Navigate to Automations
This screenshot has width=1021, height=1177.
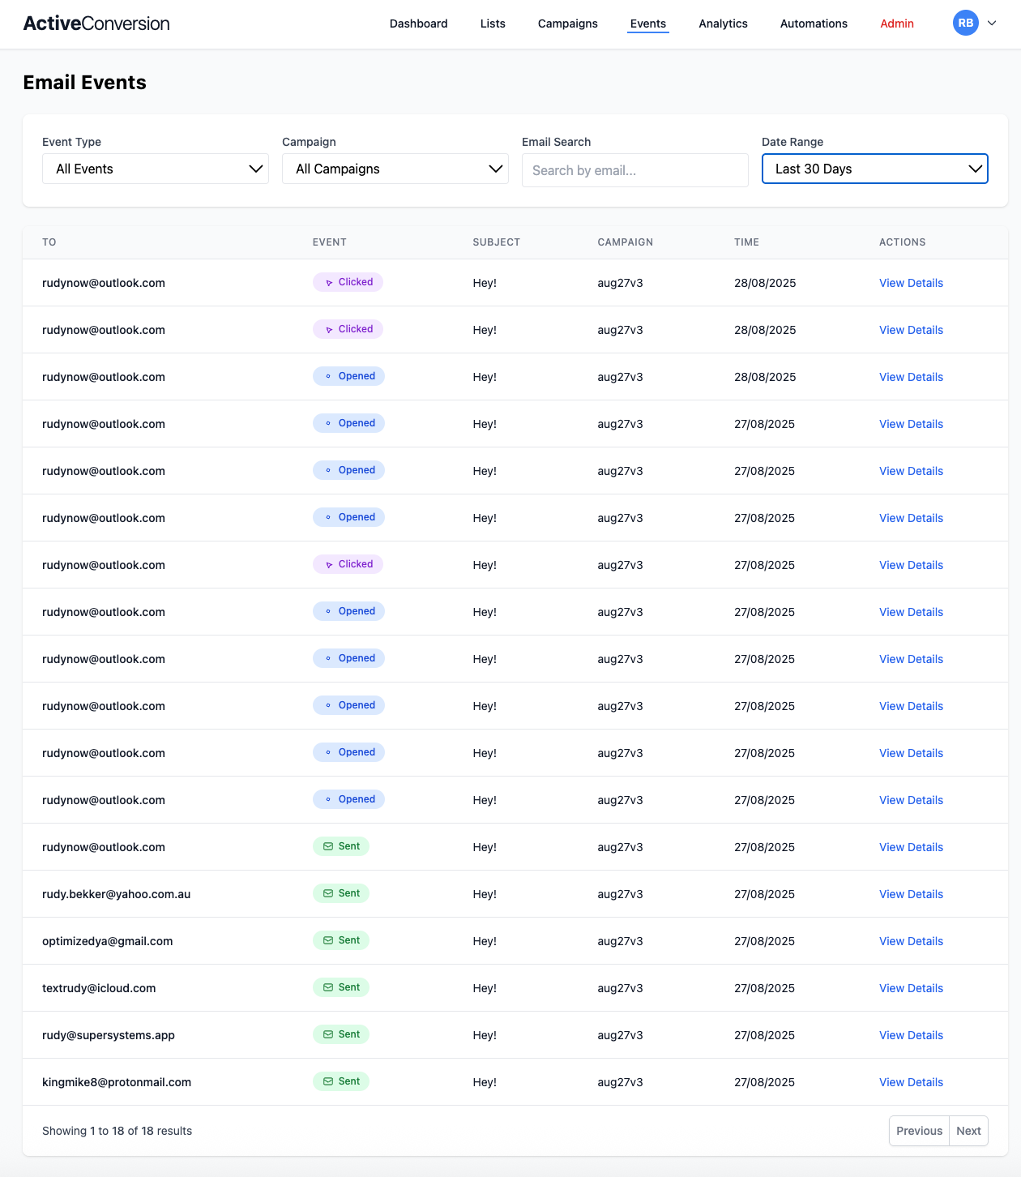point(814,24)
